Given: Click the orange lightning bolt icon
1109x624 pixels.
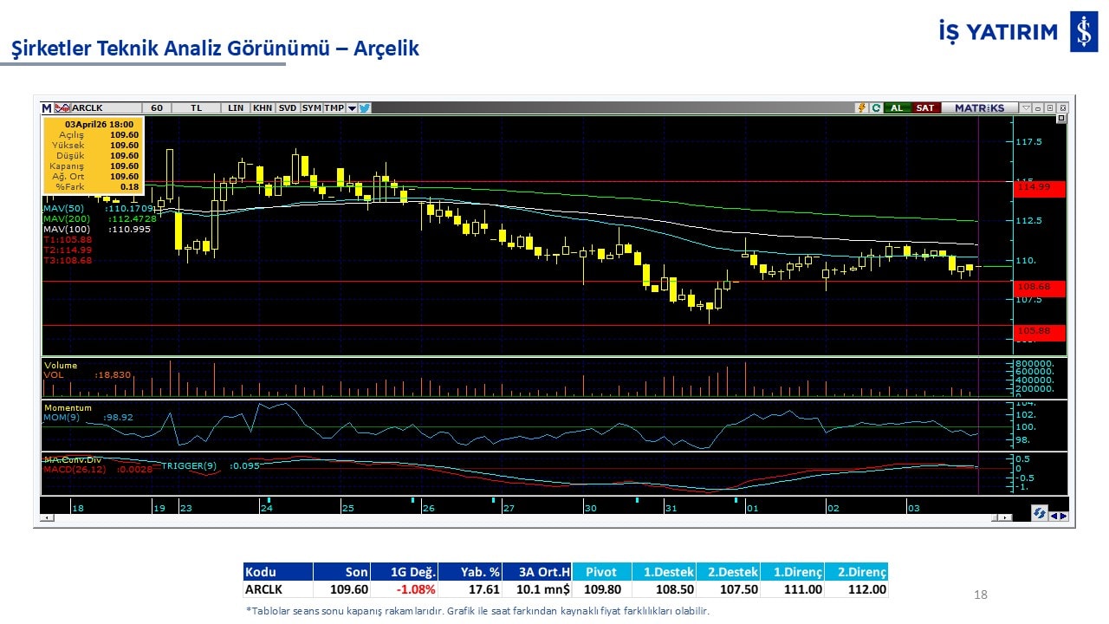Looking at the screenshot, I should coord(861,108).
